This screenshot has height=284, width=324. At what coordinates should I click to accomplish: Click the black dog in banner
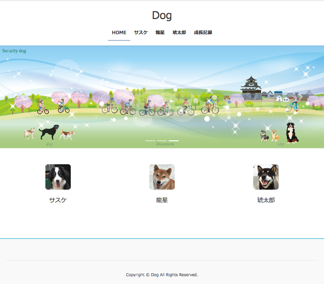tap(49, 132)
